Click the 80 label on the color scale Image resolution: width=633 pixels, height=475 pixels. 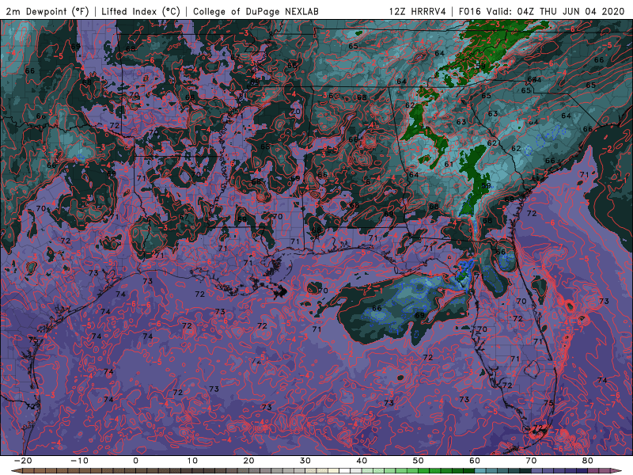tap(588, 461)
